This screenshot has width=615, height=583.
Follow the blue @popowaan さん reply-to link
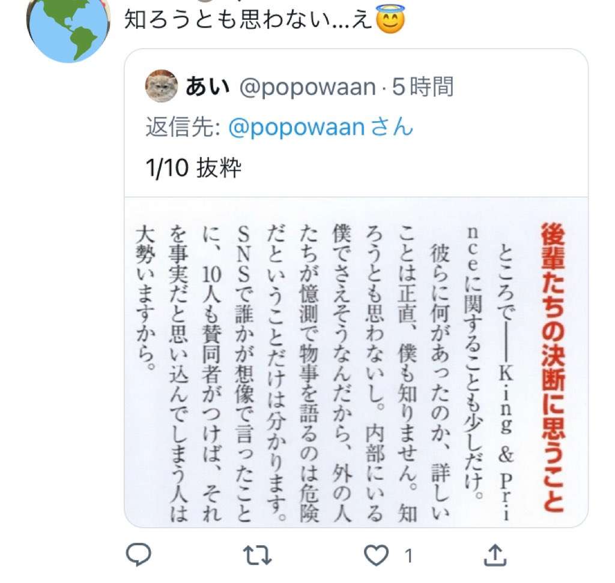point(321,127)
